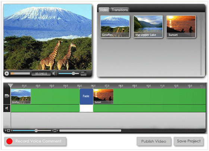Select the Upper Lake library clip

(x=148, y=26)
